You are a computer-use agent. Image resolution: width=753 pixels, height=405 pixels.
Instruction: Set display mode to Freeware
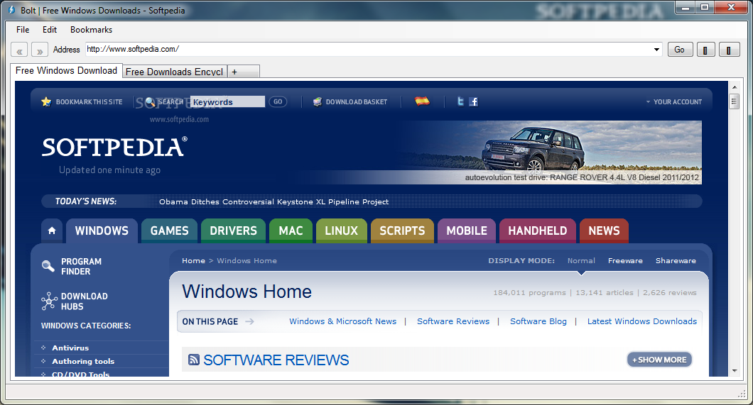[625, 261]
